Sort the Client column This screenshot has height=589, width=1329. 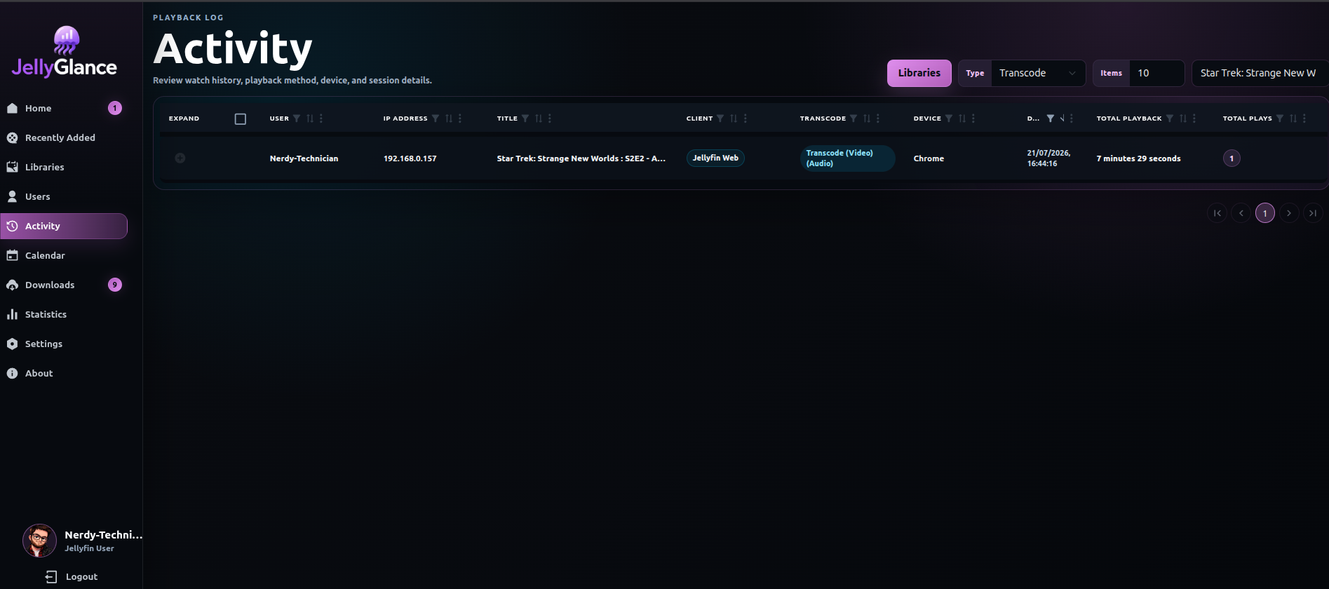click(734, 119)
